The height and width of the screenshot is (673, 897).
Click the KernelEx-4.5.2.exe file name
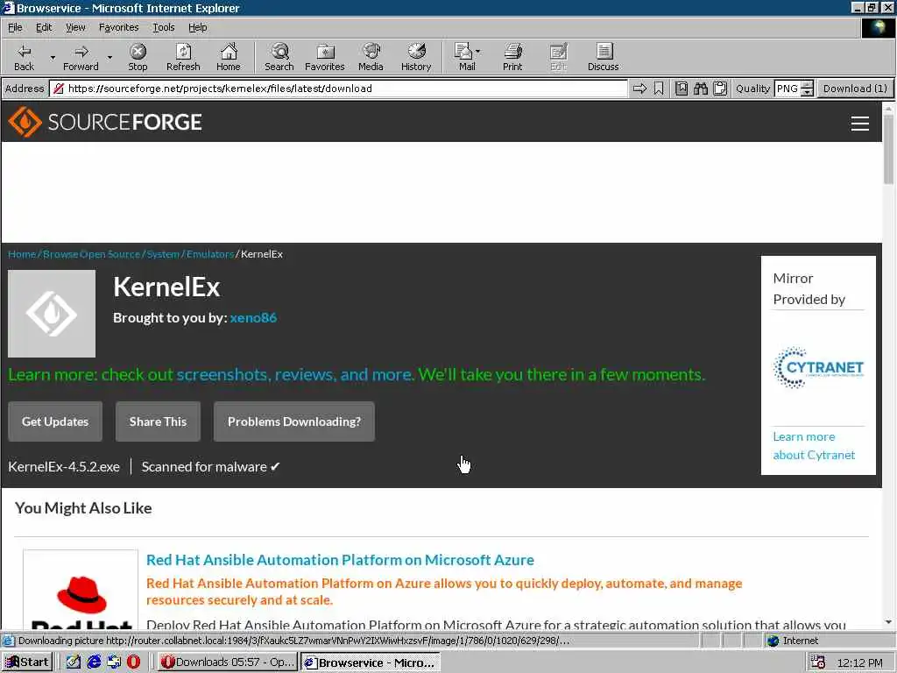coord(64,467)
